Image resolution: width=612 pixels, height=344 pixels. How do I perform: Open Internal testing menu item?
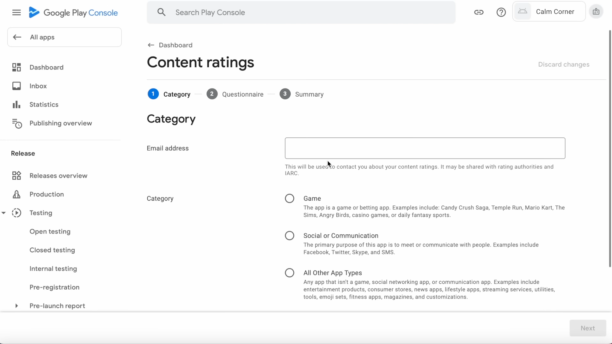[x=53, y=269]
